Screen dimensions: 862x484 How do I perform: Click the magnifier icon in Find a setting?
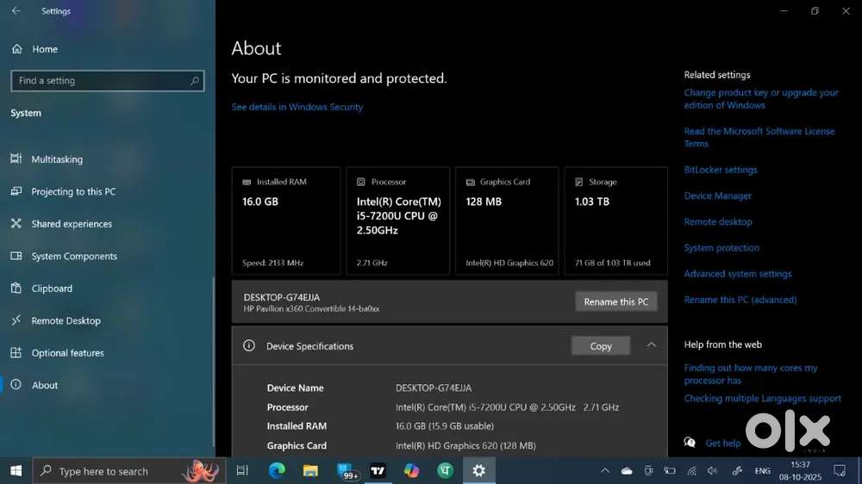coord(194,81)
